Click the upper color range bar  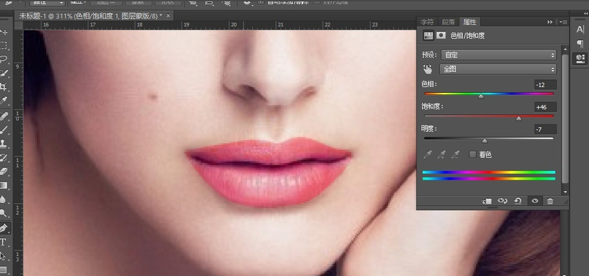(489, 172)
